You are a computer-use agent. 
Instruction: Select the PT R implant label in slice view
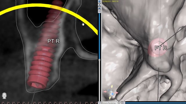[x=53, y=41]
